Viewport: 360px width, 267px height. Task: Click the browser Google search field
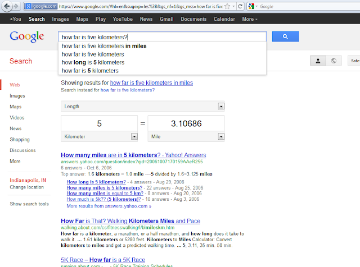309,6
